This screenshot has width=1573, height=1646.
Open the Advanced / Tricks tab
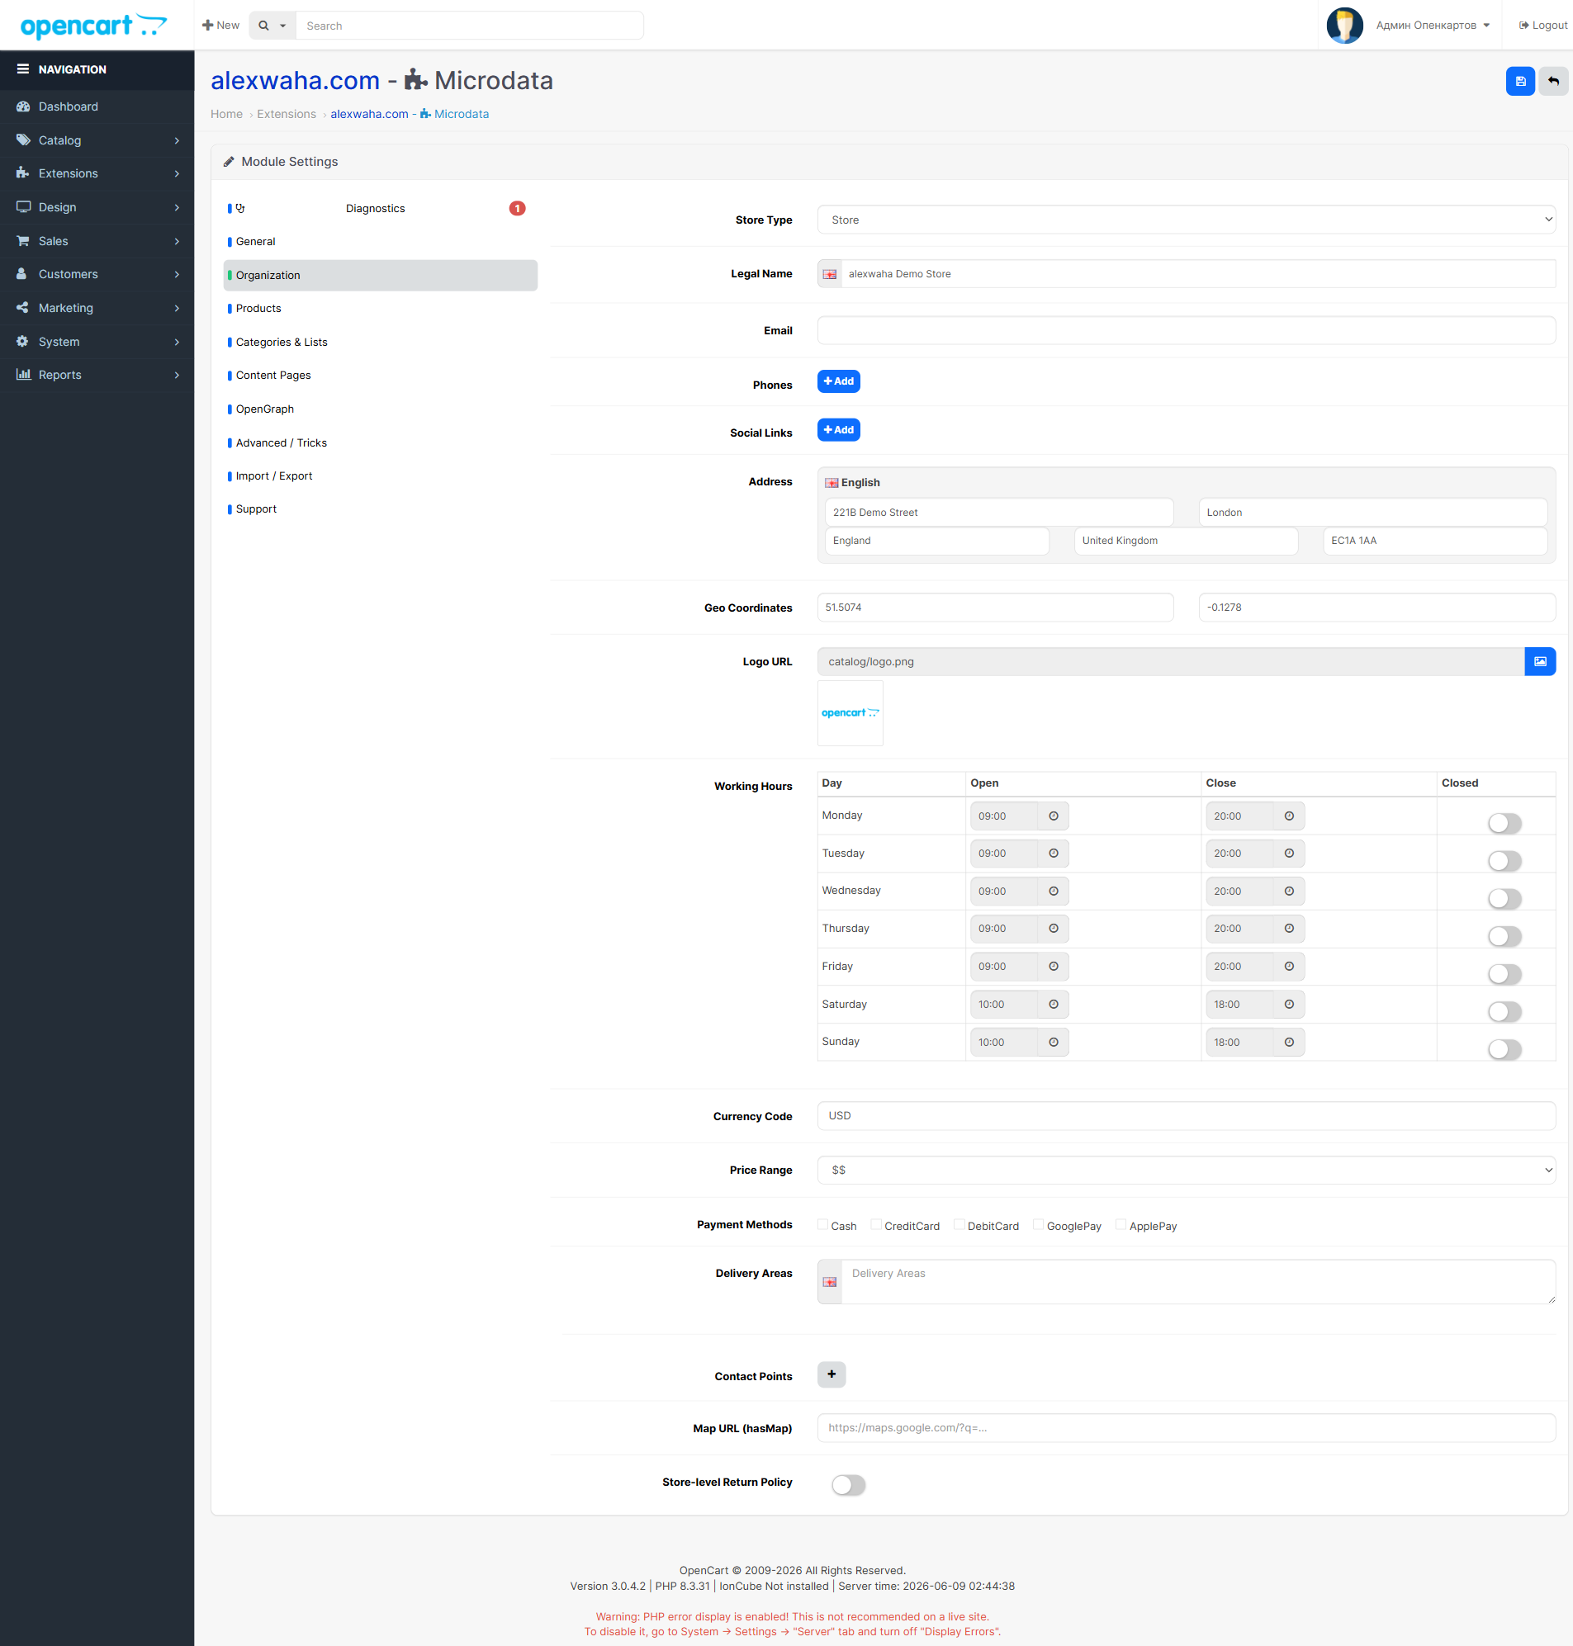click(381, 442)
